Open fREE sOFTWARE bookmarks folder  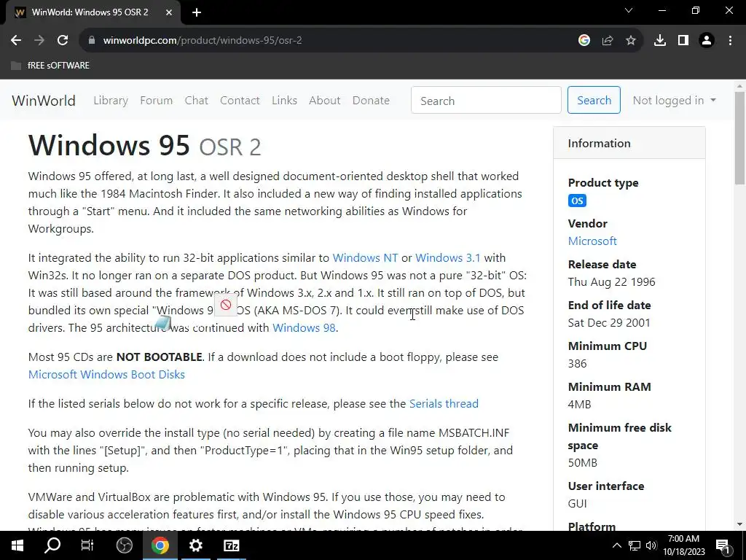tap(50, 65)
